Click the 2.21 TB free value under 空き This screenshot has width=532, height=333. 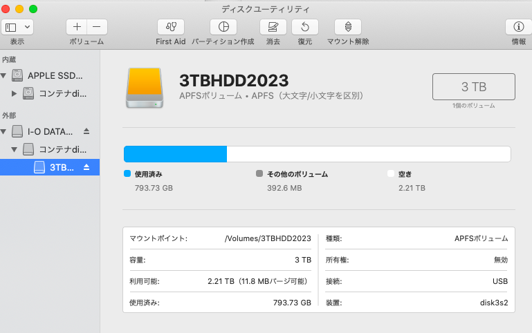point(412,188)
